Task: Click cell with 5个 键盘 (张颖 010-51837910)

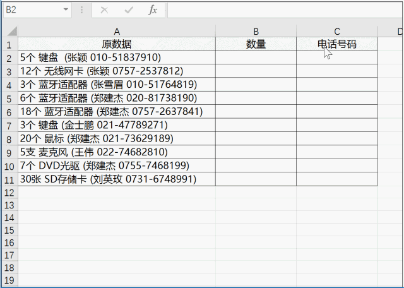Action: 117,57
